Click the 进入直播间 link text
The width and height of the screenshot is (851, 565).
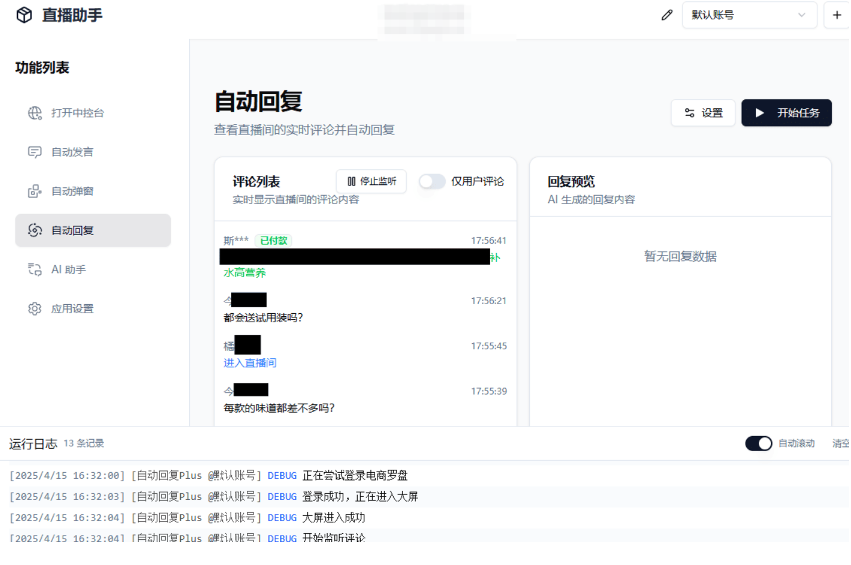250,363
